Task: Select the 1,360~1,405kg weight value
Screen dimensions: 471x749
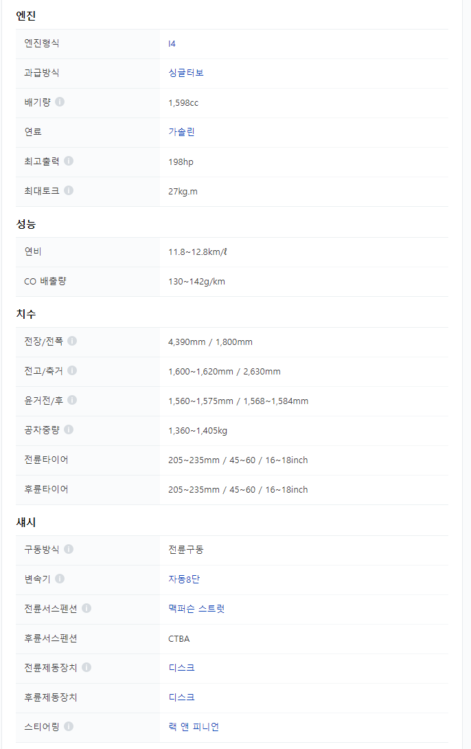Action: 198,431
